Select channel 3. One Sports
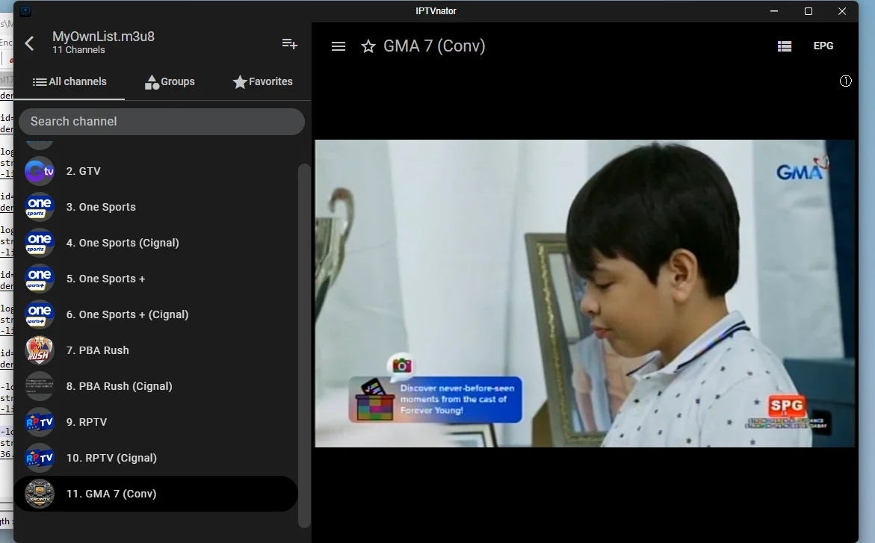The width and height of the screenshot is (875, 543). coord(156,207)
